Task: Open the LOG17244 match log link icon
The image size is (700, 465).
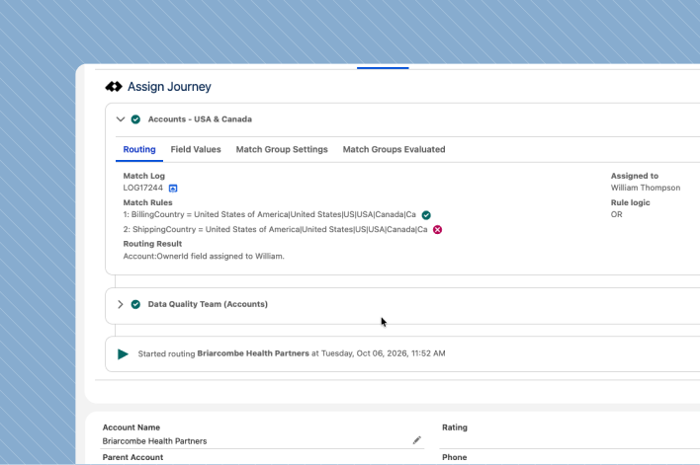Action: coord(173,189)
